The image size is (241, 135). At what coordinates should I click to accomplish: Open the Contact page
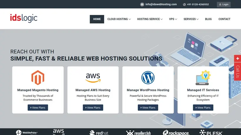tap(225, 19)
